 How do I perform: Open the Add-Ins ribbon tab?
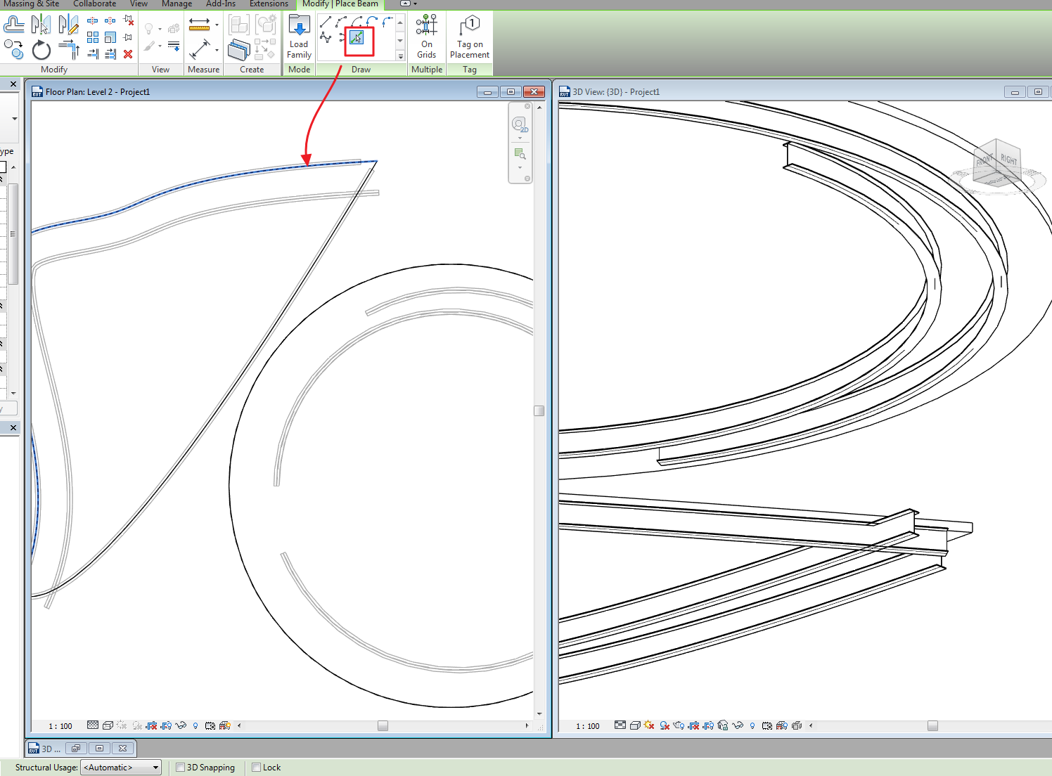tap(221, 4)
